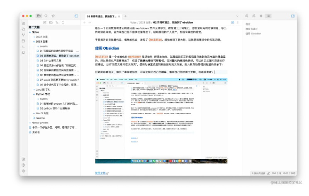The height and width of the screenshot is (196, 309).
Task: Click the word count in status bar
Action: [276, 173]
